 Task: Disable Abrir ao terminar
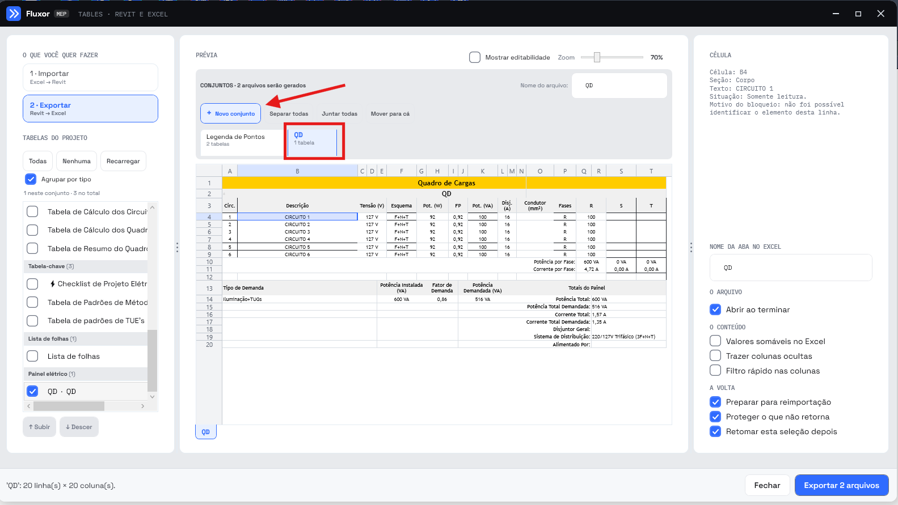715,309
